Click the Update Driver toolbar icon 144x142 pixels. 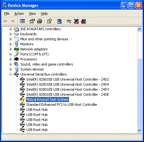pyautogui.click(x=69, y=21)
